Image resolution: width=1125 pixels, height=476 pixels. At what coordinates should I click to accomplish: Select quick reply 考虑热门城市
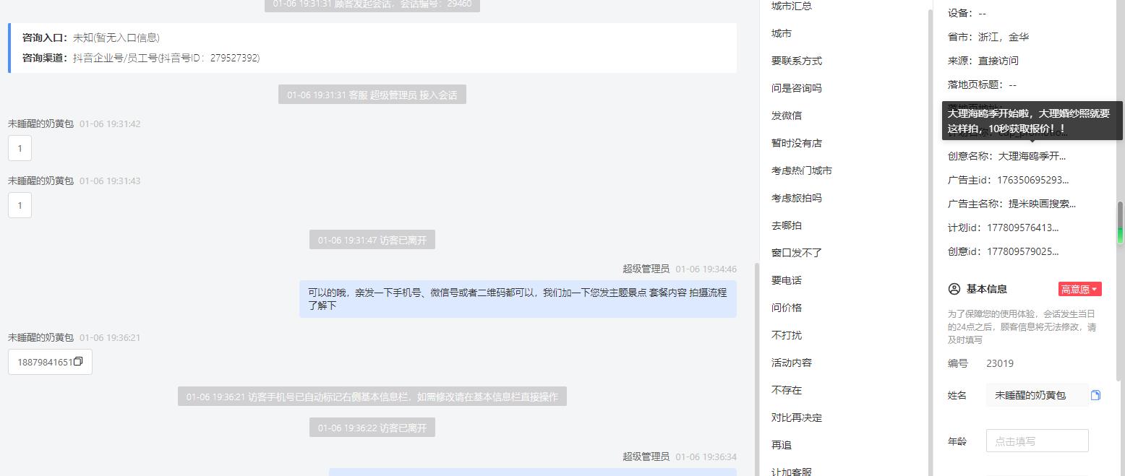(801, 170)
